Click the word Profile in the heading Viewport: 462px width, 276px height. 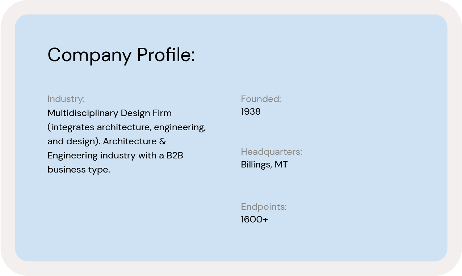point(166,55)
